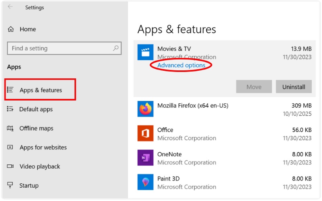Click the 56.0 KB size value
Viewport: 322px width, 201px height.
(x=302, y=130)
